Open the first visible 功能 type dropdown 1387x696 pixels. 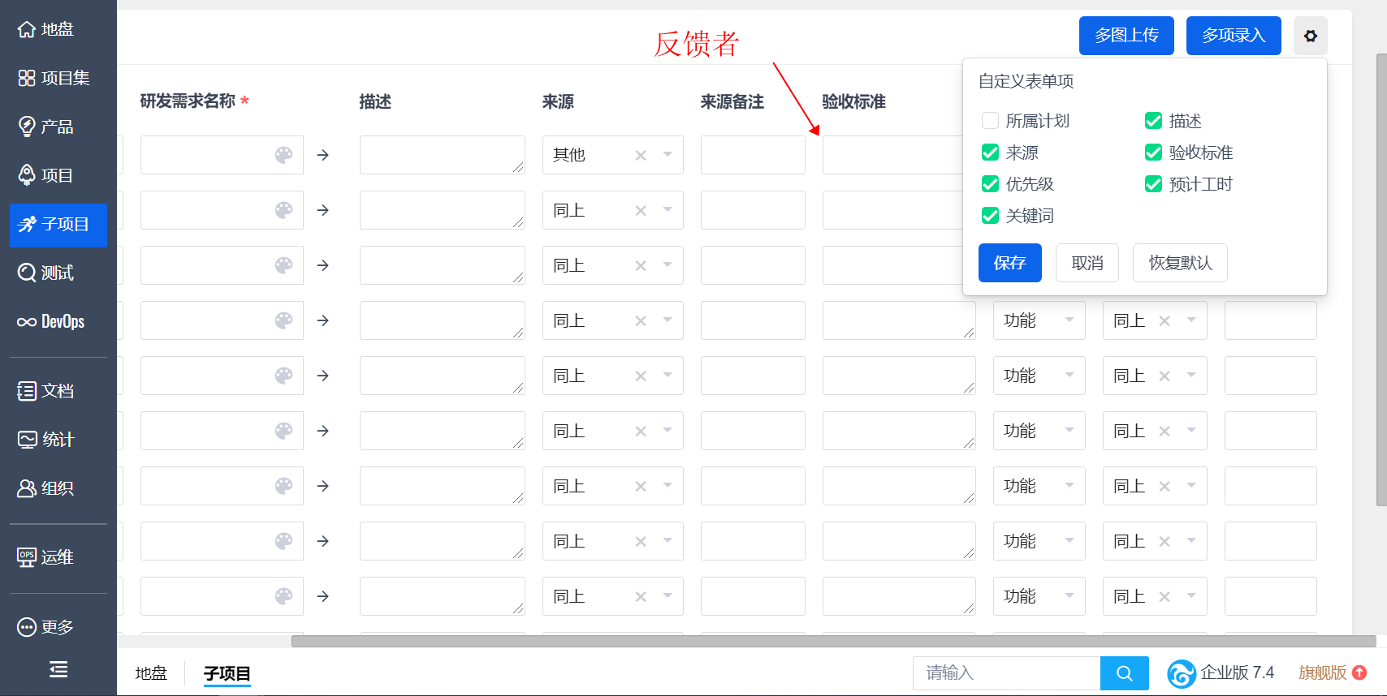1039,320
